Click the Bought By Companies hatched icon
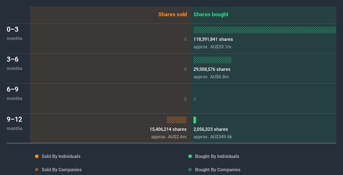This screenshot has width=343, height=175. coord(190,170)
